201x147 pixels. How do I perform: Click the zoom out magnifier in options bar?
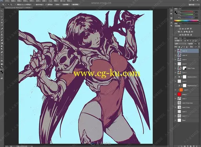pos(11,5)
